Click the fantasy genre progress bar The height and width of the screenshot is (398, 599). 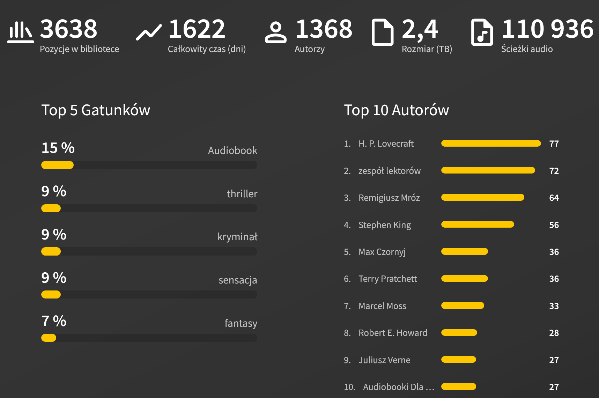pyautogui.click(x=149, y=338)
